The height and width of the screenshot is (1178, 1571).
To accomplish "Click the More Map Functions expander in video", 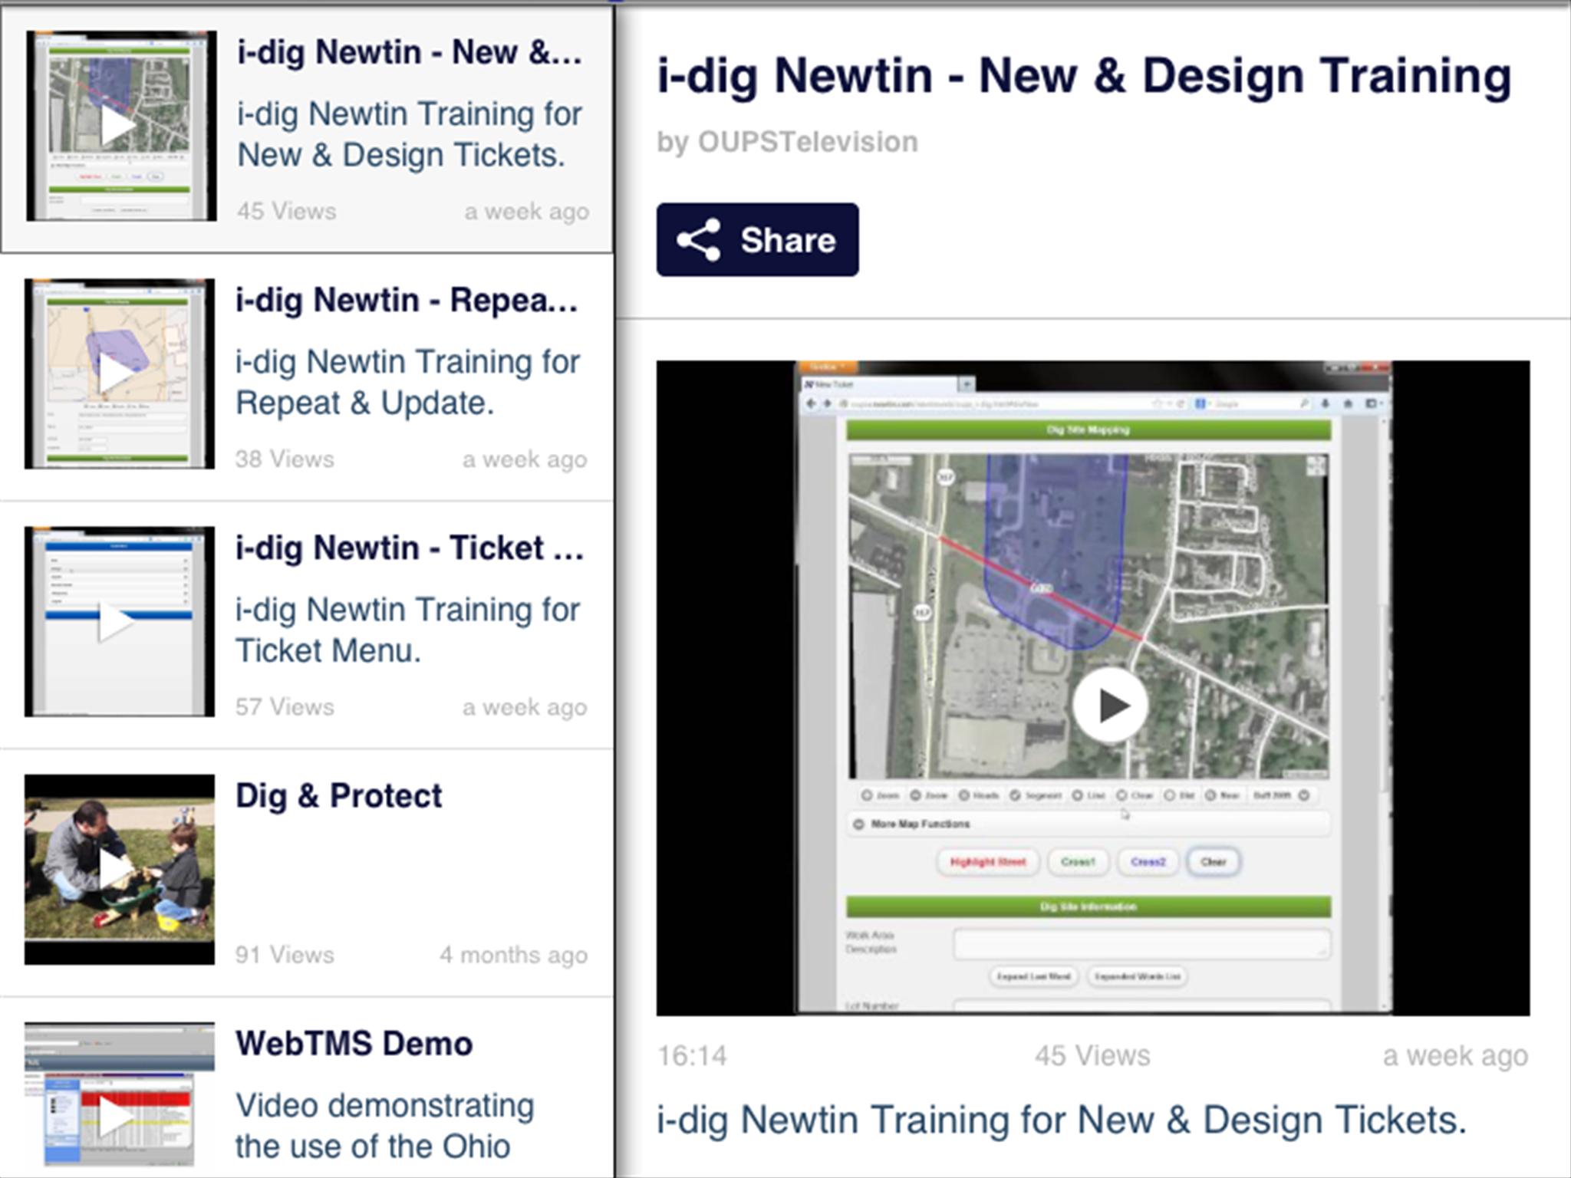I will pos(1088,824).
